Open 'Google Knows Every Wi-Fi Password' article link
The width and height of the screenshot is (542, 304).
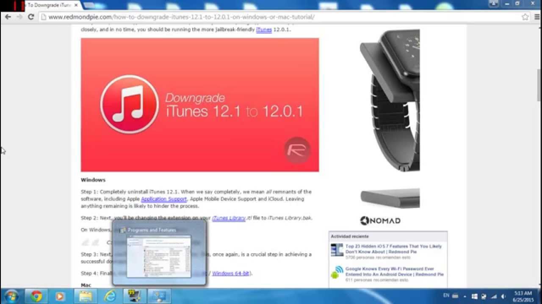click(394, 271)
